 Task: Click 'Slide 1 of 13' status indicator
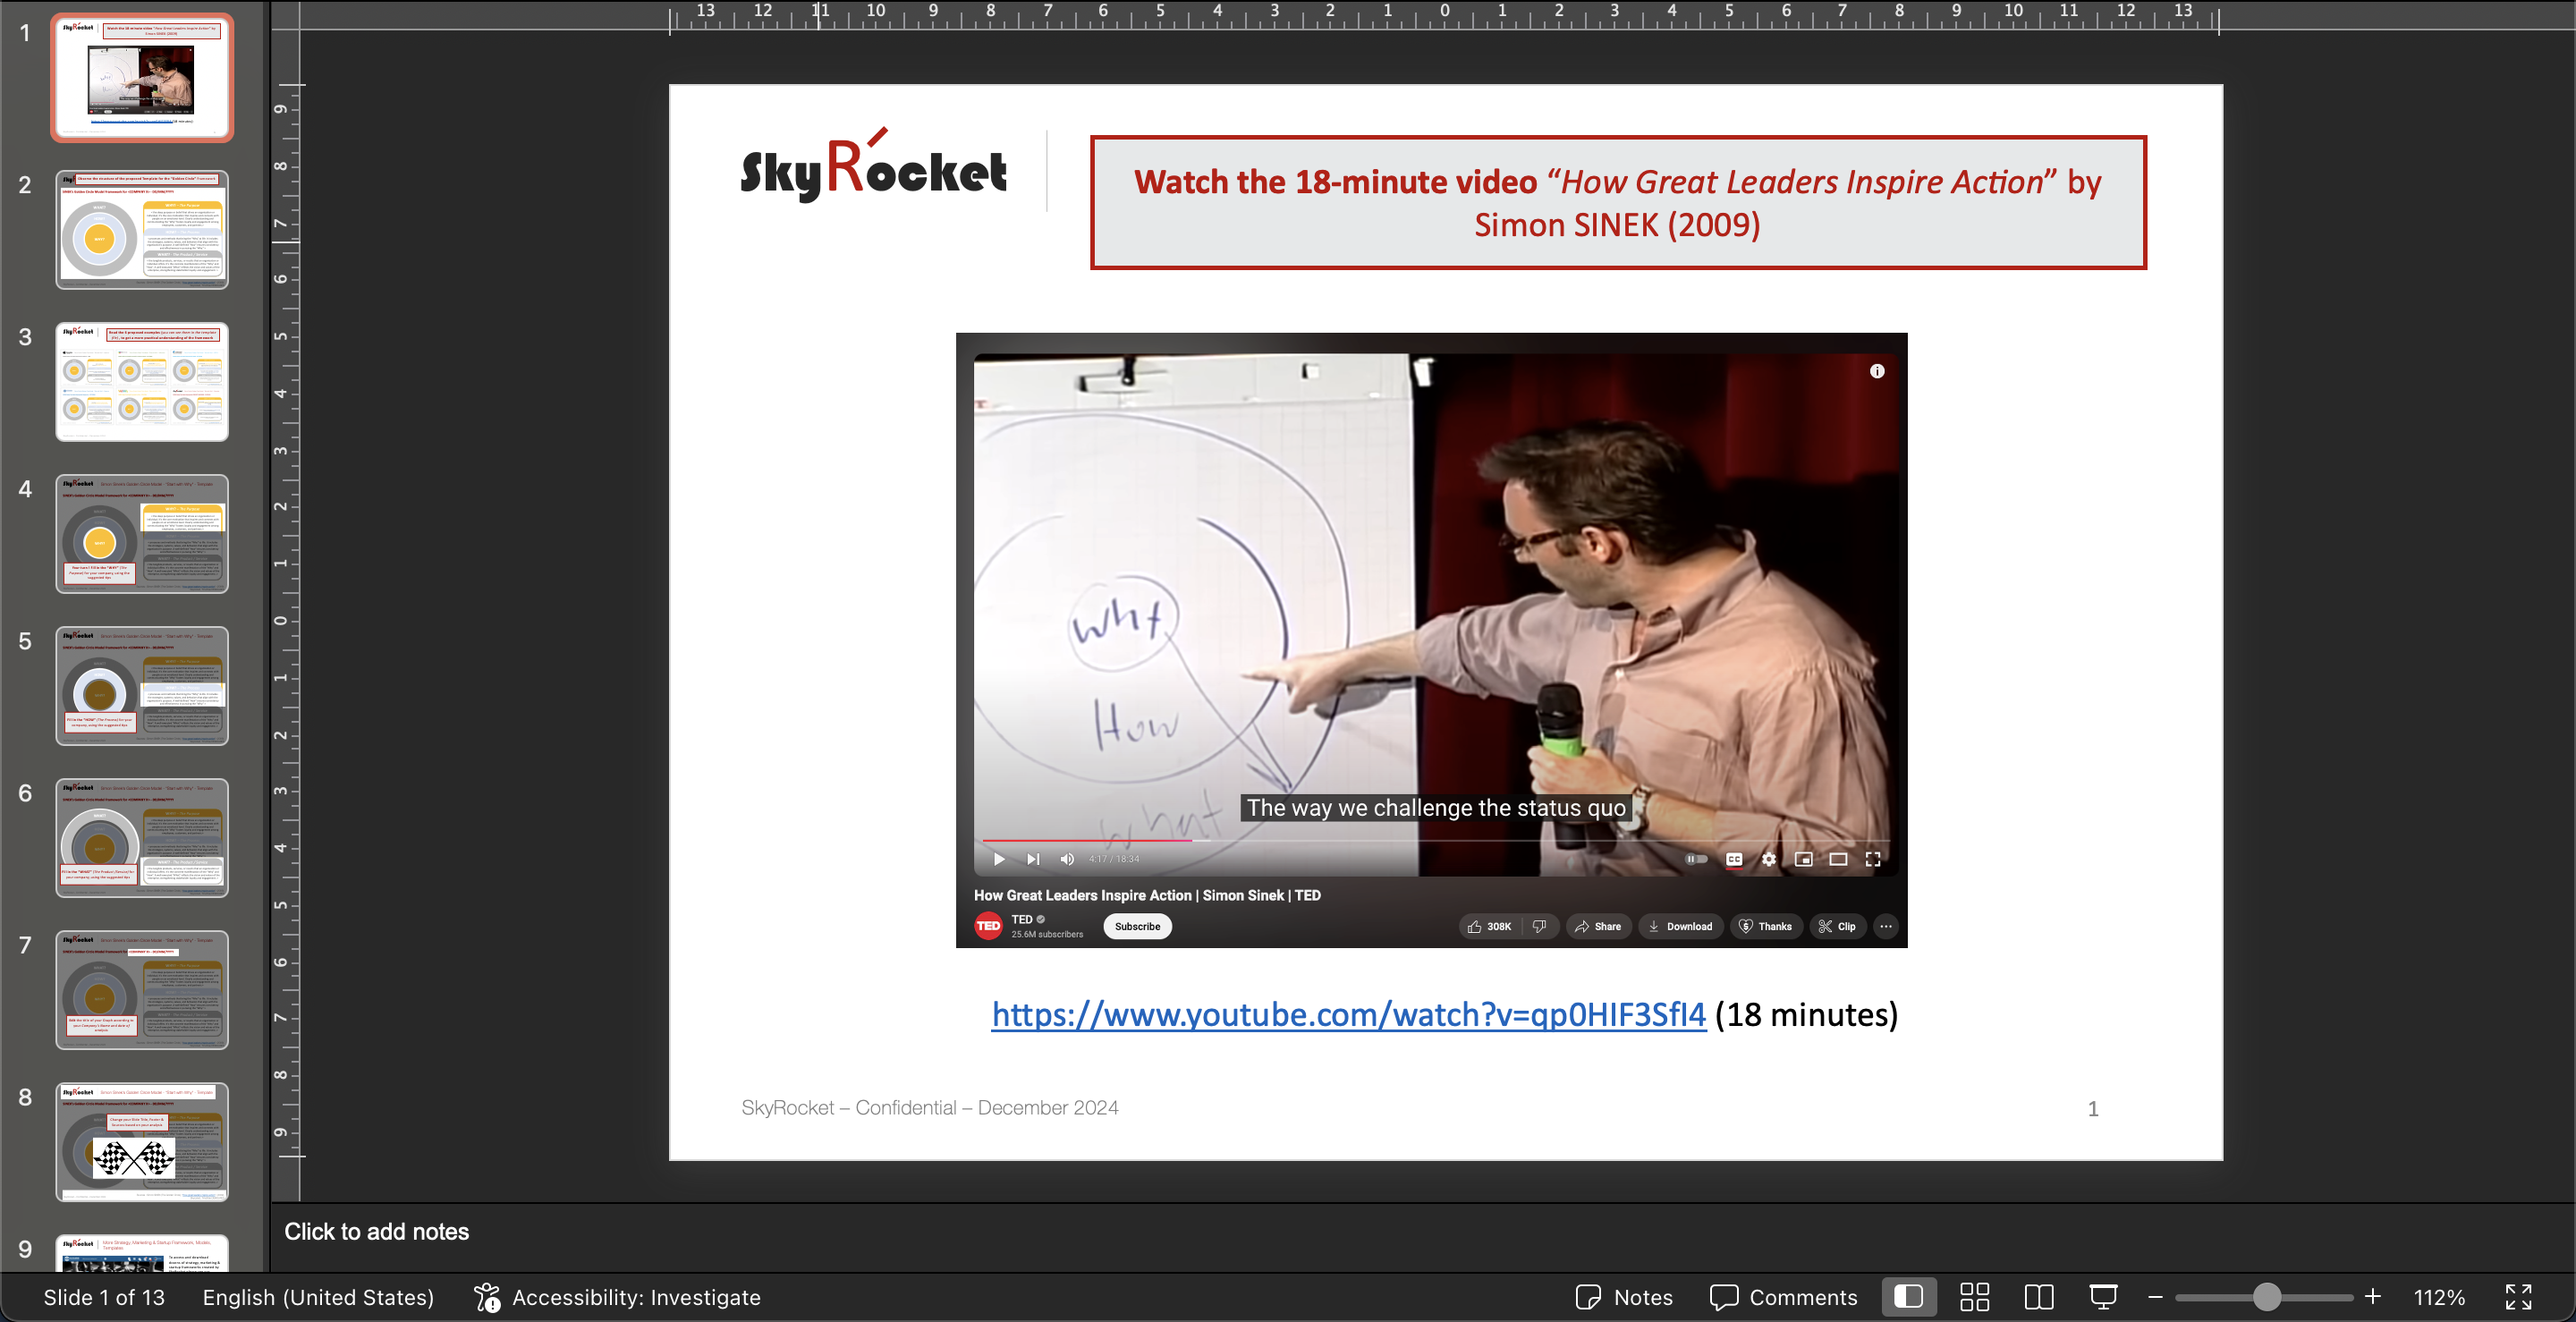[104, 1297]
